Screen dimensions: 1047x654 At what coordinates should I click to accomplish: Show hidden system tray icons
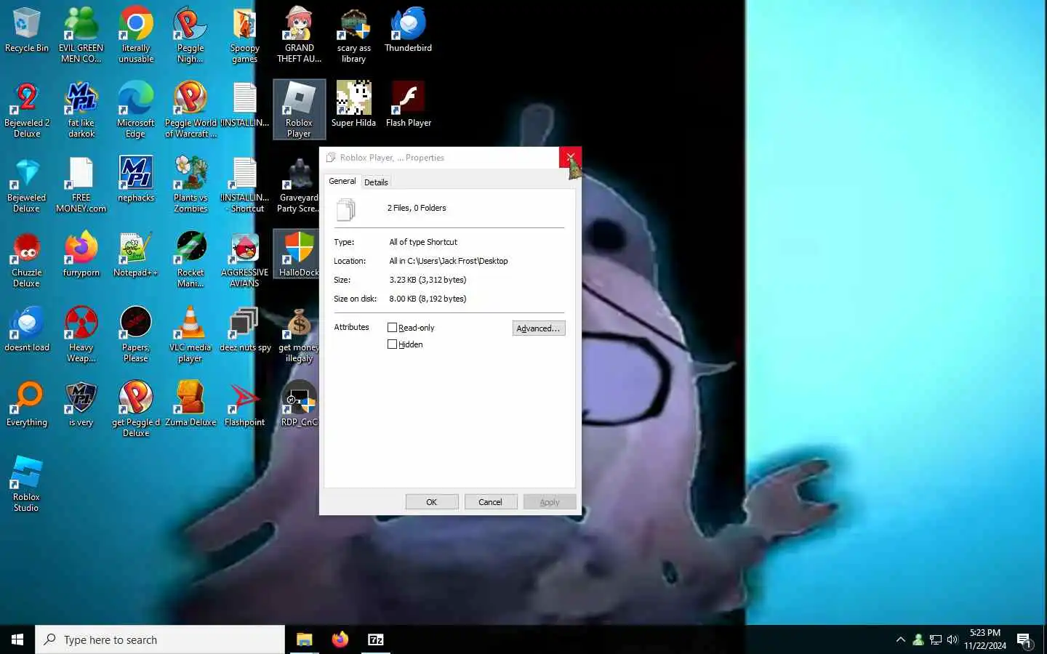901,639
